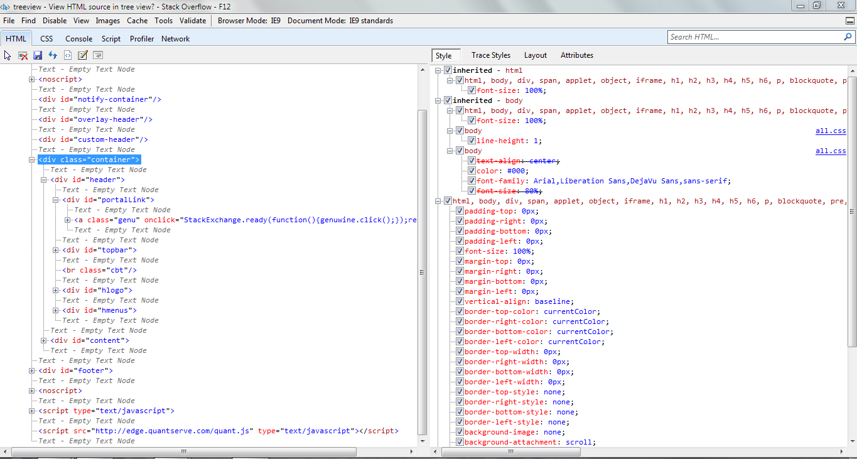This screenshot has height=459, width=857.
Task: Click the Save HTML to file icon
Action: tap(37, 55)
